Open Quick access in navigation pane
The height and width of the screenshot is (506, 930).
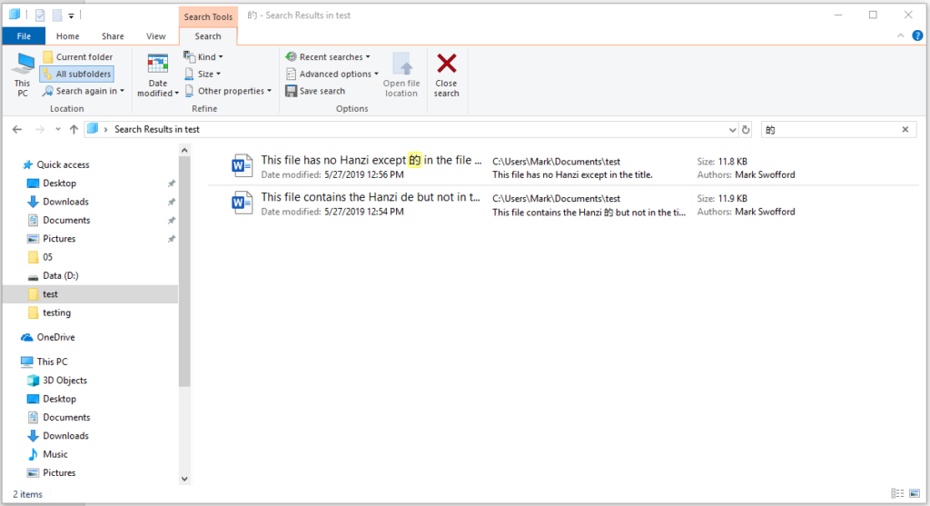tap(63, 165)
